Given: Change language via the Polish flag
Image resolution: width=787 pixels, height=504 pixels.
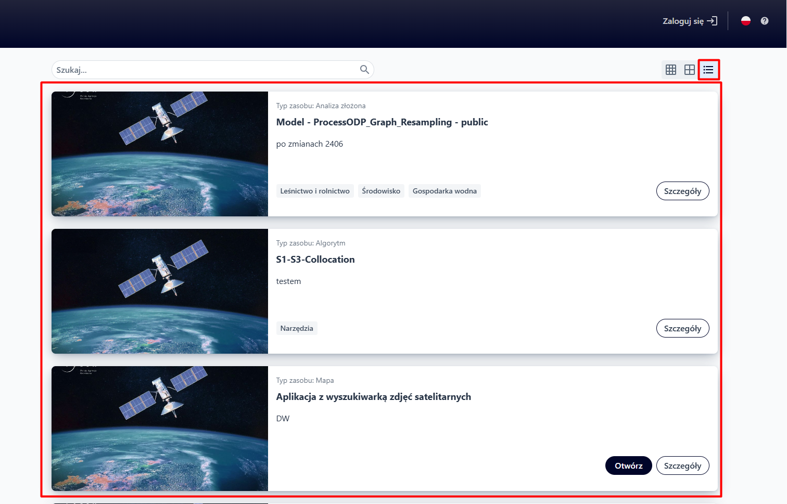Looking at the screenshot, I should click(x=746, y=21).
